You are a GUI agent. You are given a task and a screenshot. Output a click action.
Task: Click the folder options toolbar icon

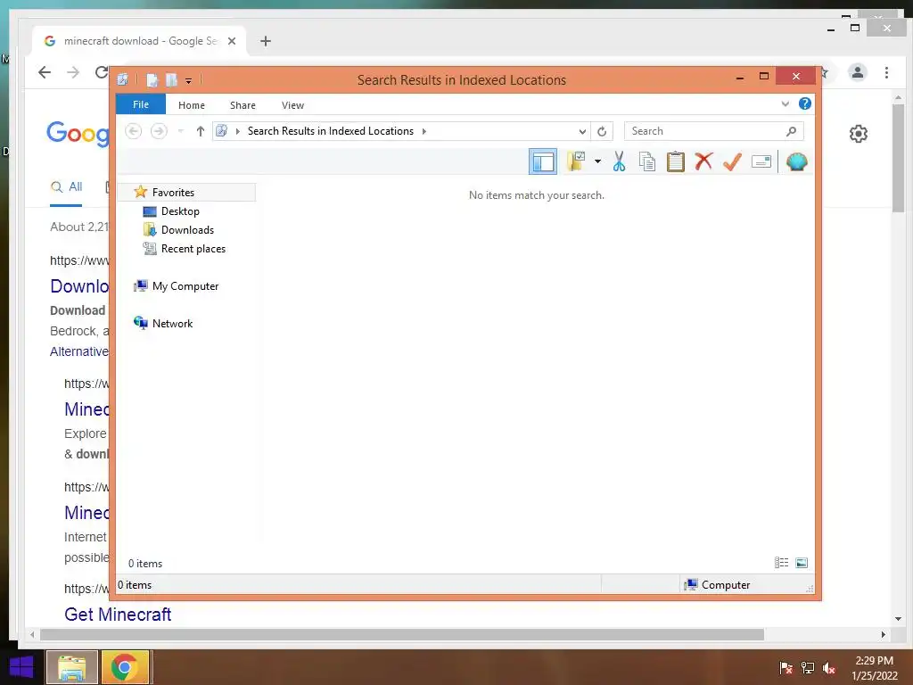pyautogui.click(x=576, y=161)
